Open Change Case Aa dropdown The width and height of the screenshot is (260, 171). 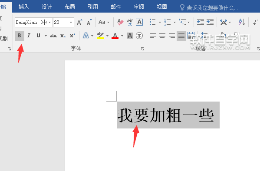click(104, 22)
